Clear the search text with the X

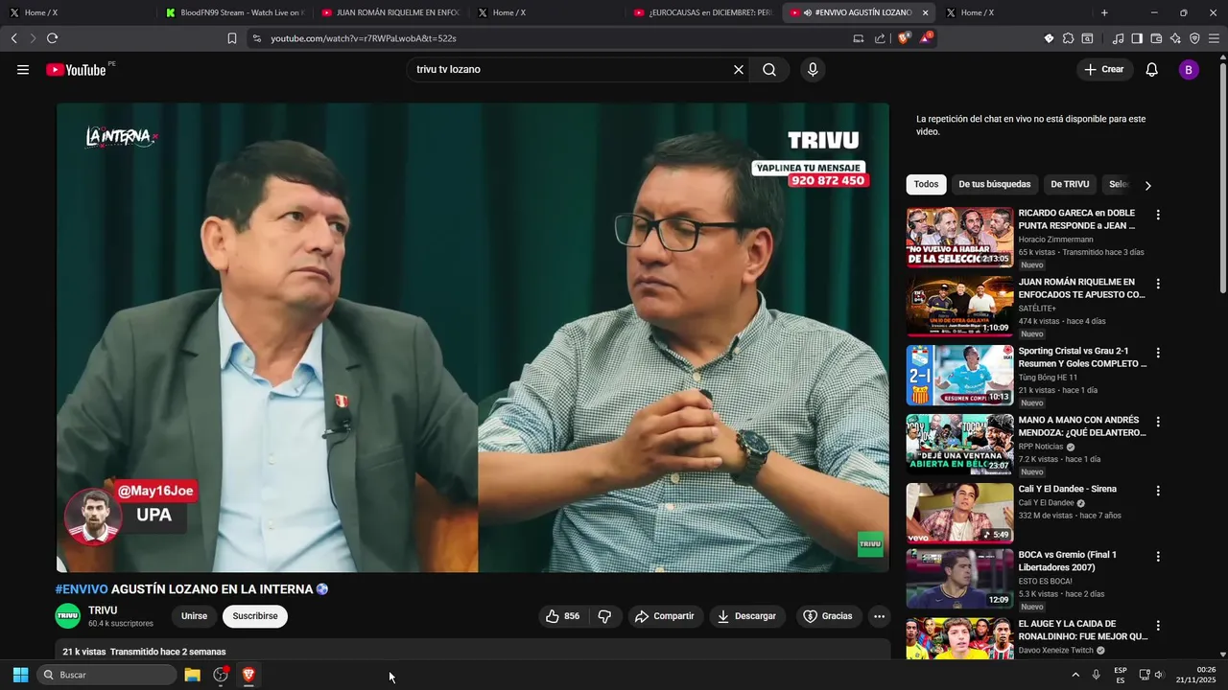[739, 70]
